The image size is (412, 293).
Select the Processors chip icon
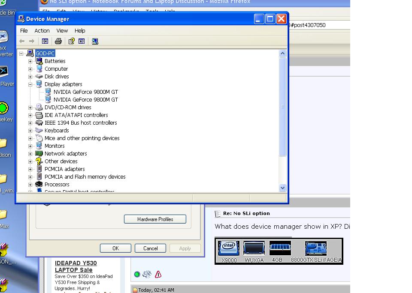(x=39, y=184)
